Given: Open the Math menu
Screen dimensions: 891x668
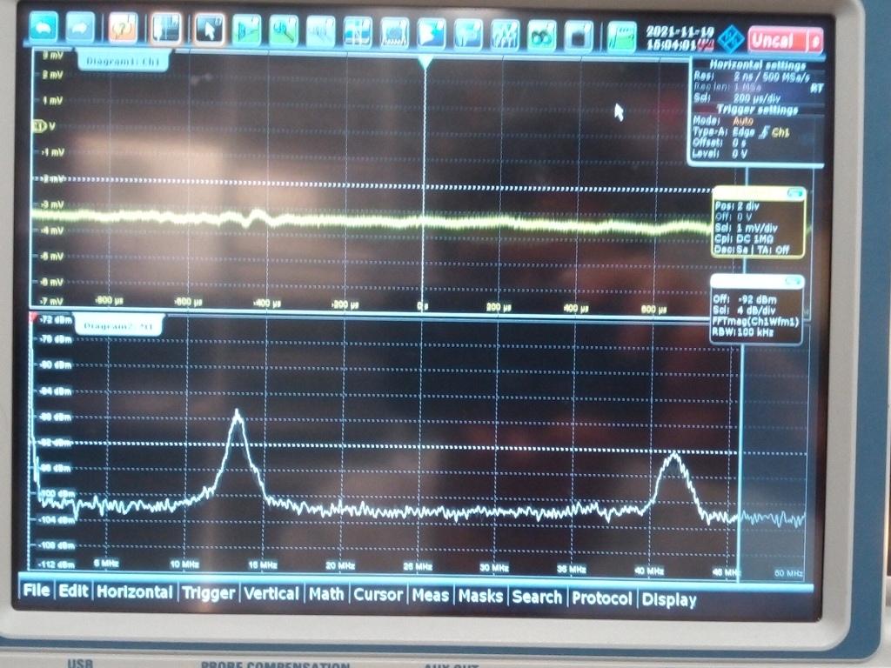Looking at the screenshot, I should pos(326,594).
